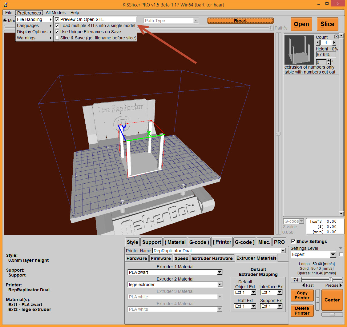Image resolution: width=347 pixels, height=327 pixels.
Task: Click the Count input field
Action: pyautogui.click(x=326, y=43)
